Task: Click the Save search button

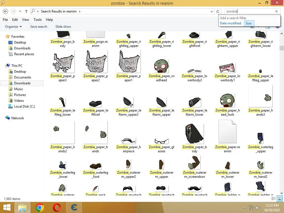Action: tap(39, 27)
